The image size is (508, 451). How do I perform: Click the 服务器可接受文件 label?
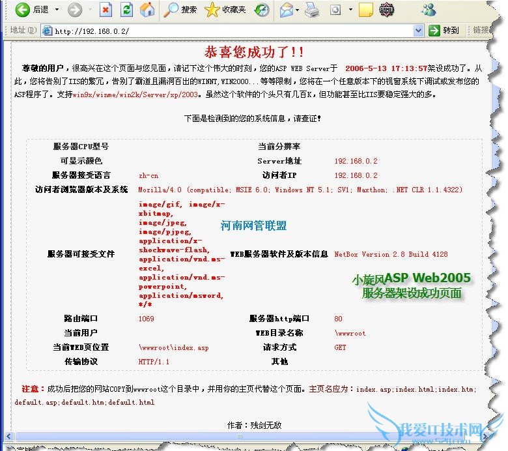pyautogui.click(x=81, y=254)
